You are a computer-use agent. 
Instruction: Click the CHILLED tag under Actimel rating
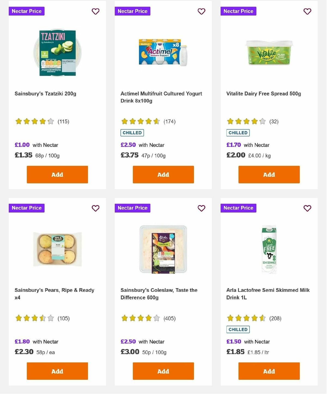132,133
